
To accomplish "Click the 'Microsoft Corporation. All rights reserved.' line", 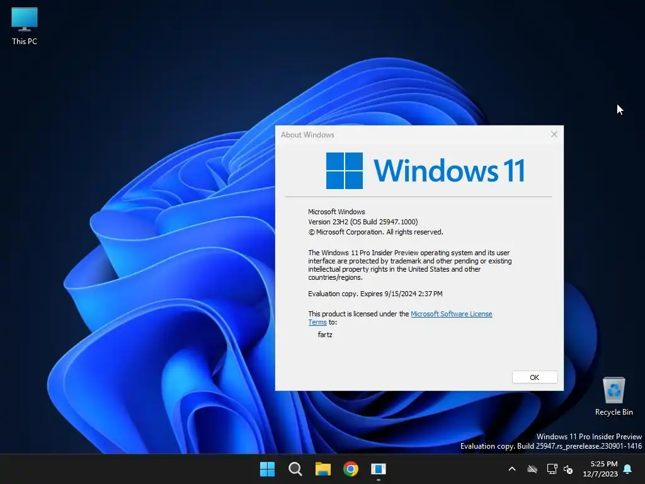I will click(375, 232).
